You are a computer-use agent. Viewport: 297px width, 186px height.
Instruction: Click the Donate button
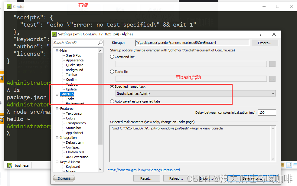tap(64, 178)
